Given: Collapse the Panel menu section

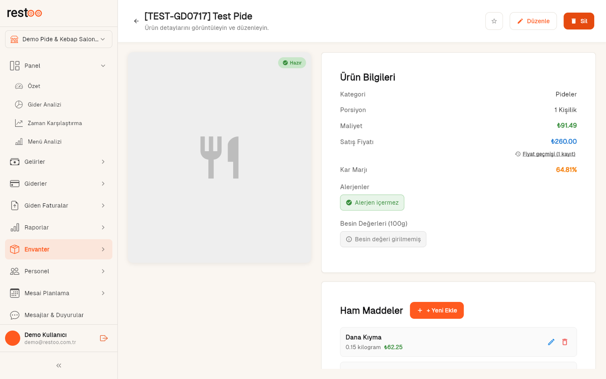Looking at the screenshot, I should click(x=59, y=66).
